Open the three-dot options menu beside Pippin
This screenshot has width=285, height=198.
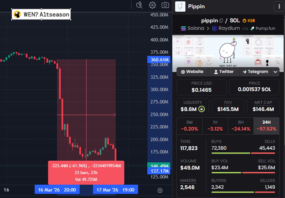[x=279, y=7]
